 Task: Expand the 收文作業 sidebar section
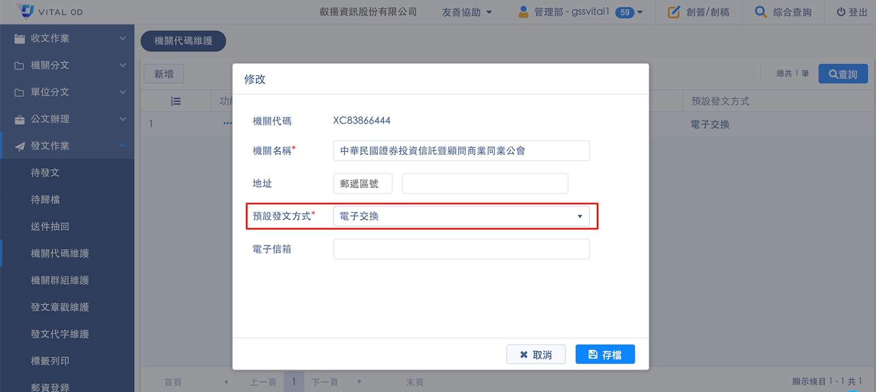point(67,38)
